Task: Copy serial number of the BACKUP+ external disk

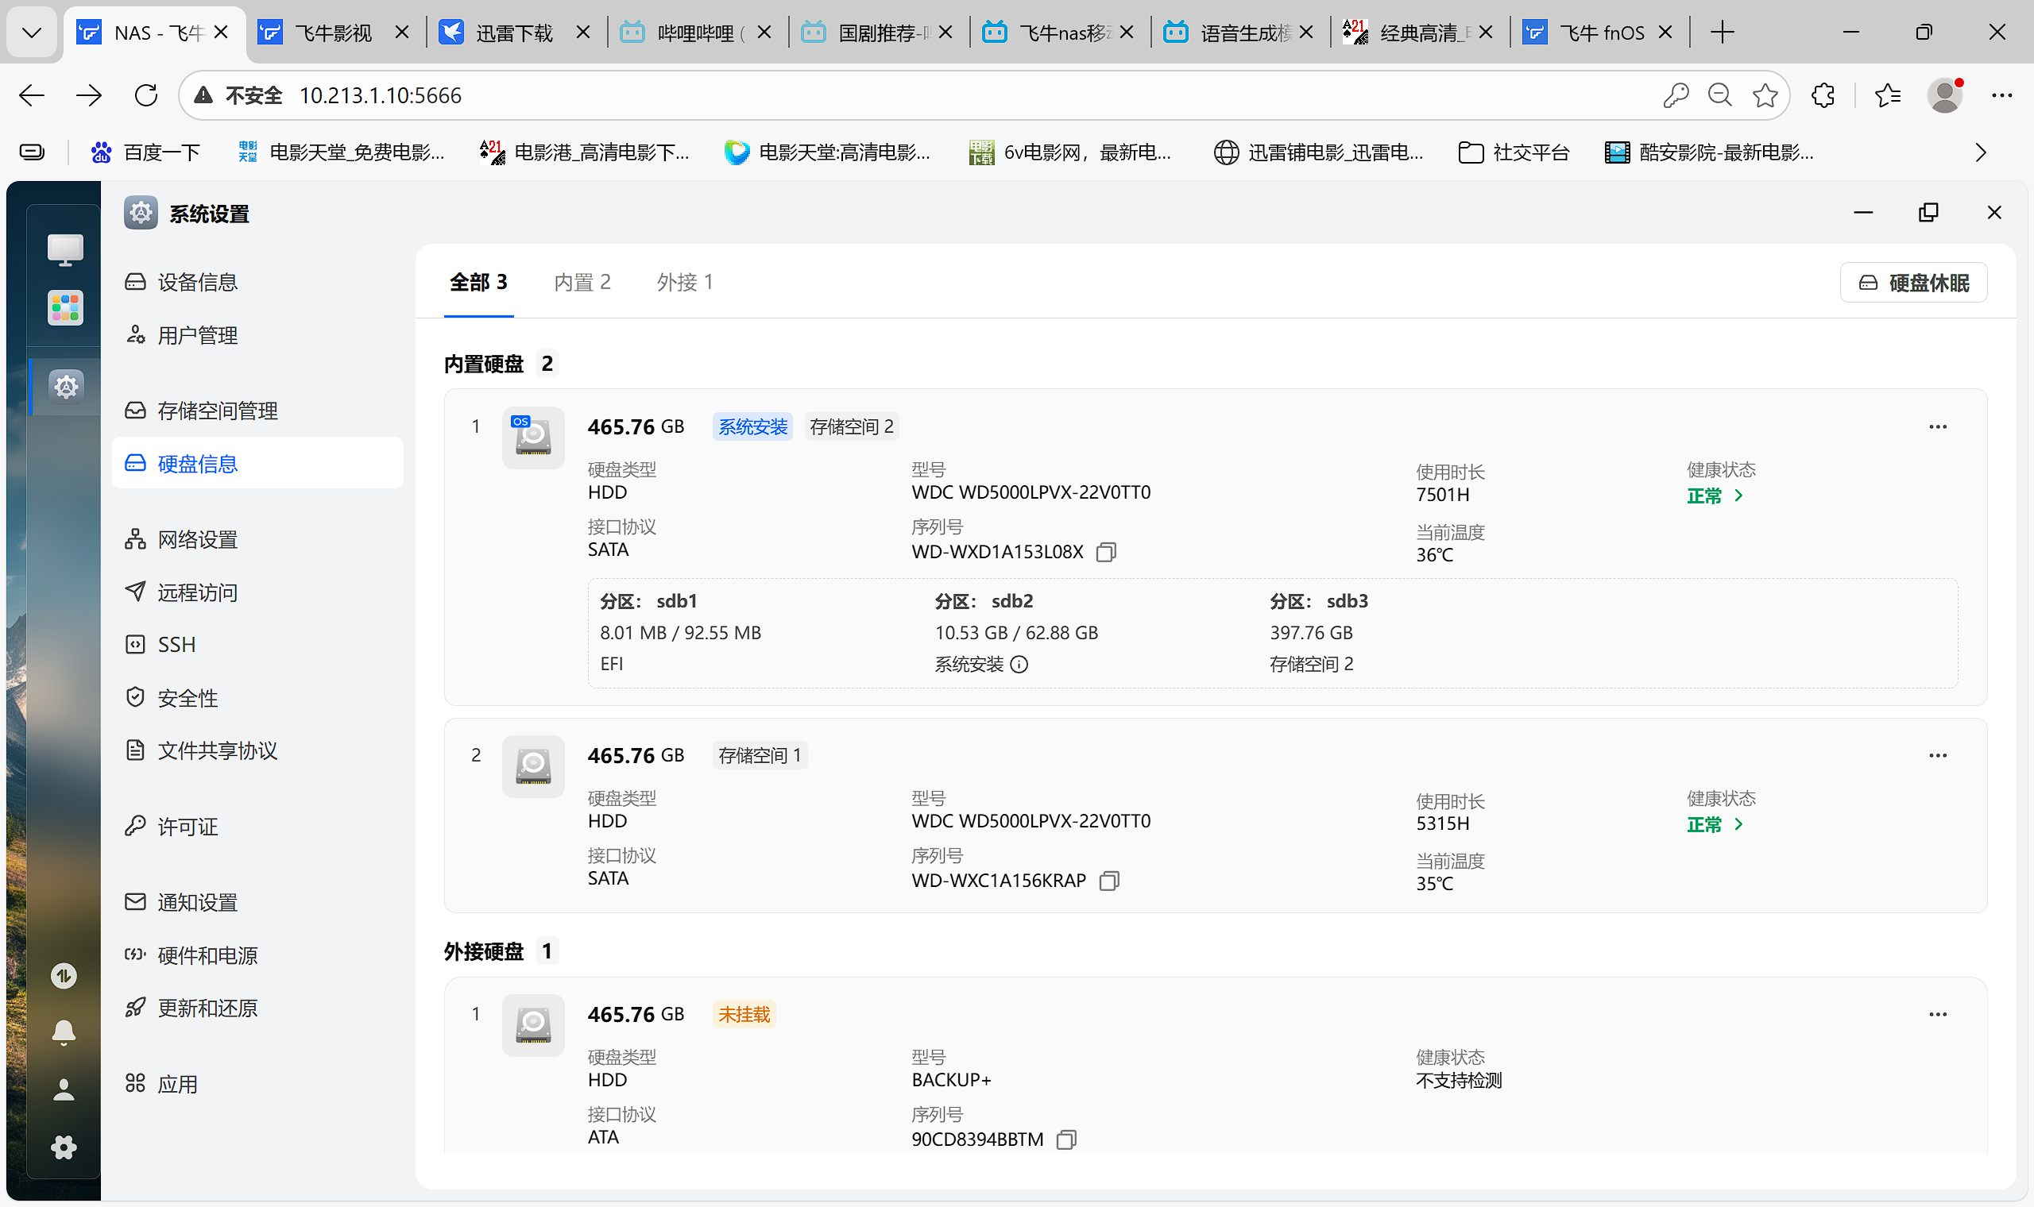Action: click(x=1066, y=1139)
